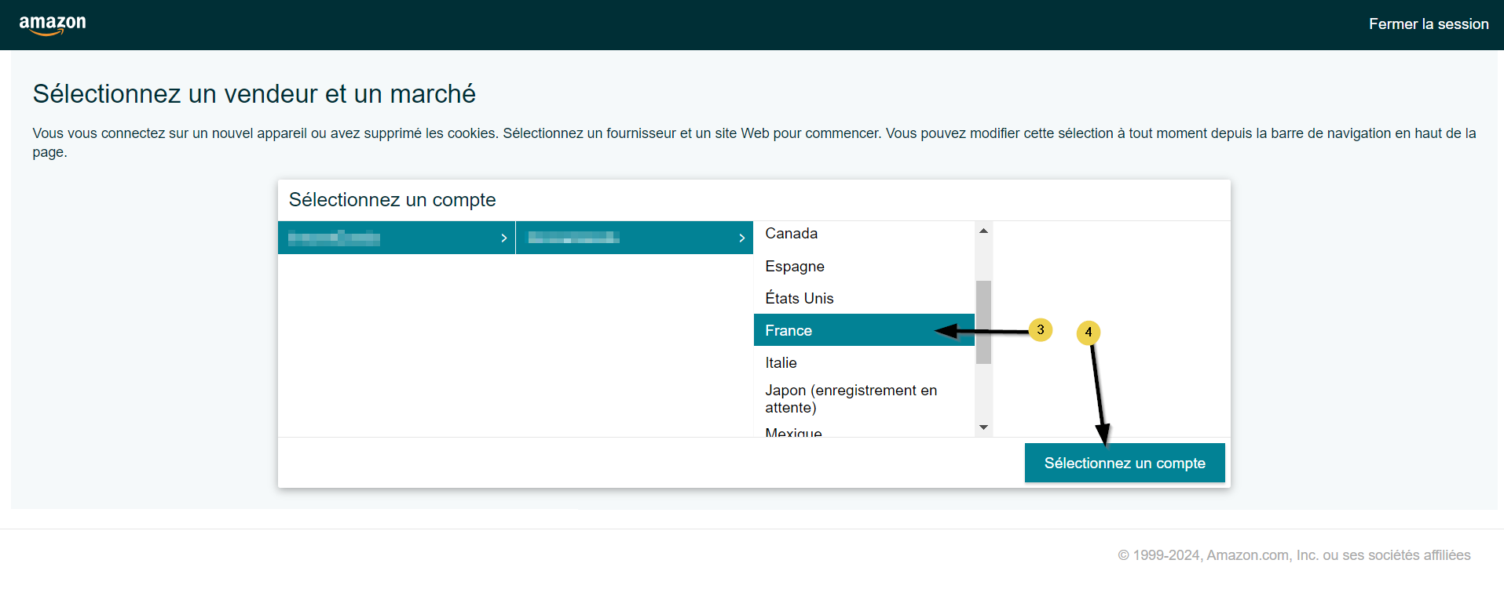Click the Amazon logo in header

click(x=53, y=24)
